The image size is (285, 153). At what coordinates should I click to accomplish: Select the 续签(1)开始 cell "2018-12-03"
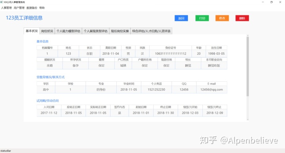(x=190, y=113)
